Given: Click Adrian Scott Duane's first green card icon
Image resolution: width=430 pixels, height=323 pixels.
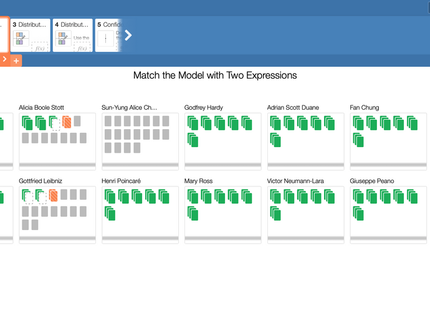Looking at the screenshot, I should pos(275,123).
